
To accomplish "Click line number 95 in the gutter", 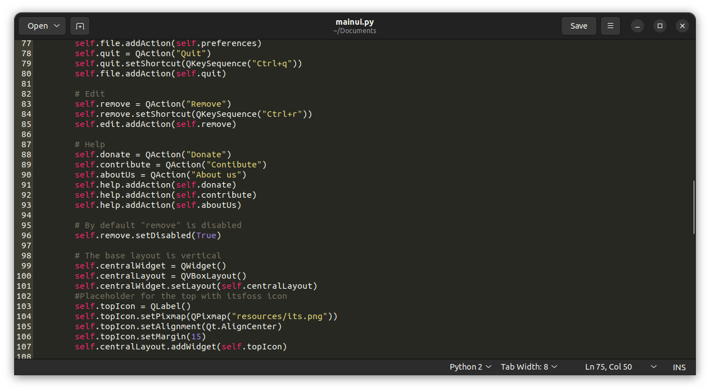I will pyautogui.click(x=26, y=225).
